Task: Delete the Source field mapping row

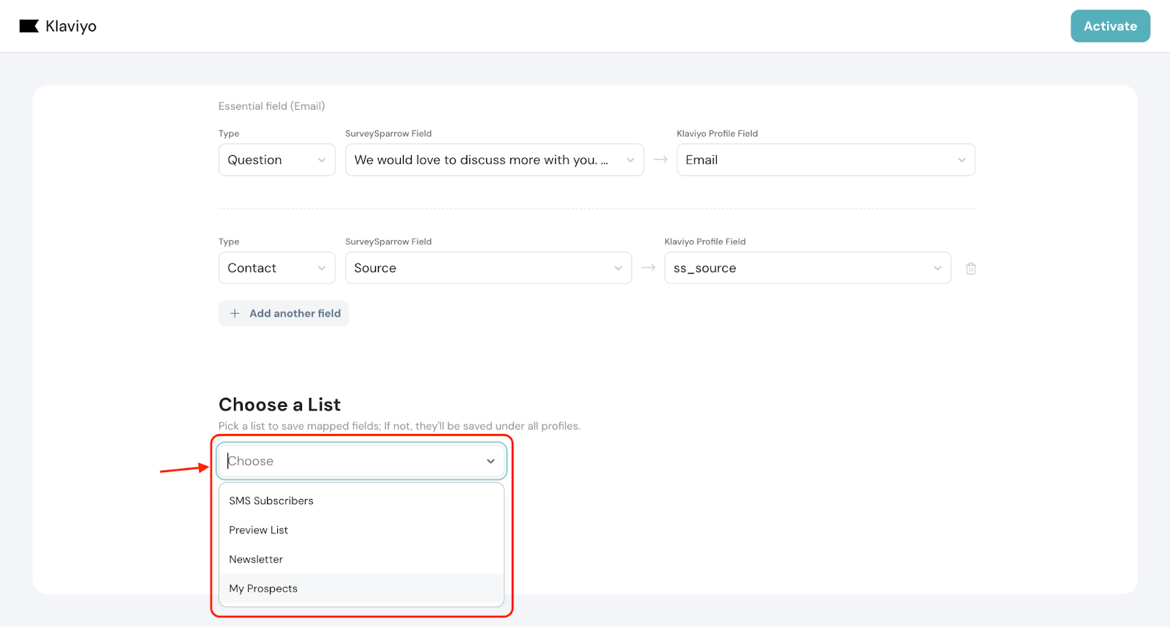Action: [x=970, y=269]
